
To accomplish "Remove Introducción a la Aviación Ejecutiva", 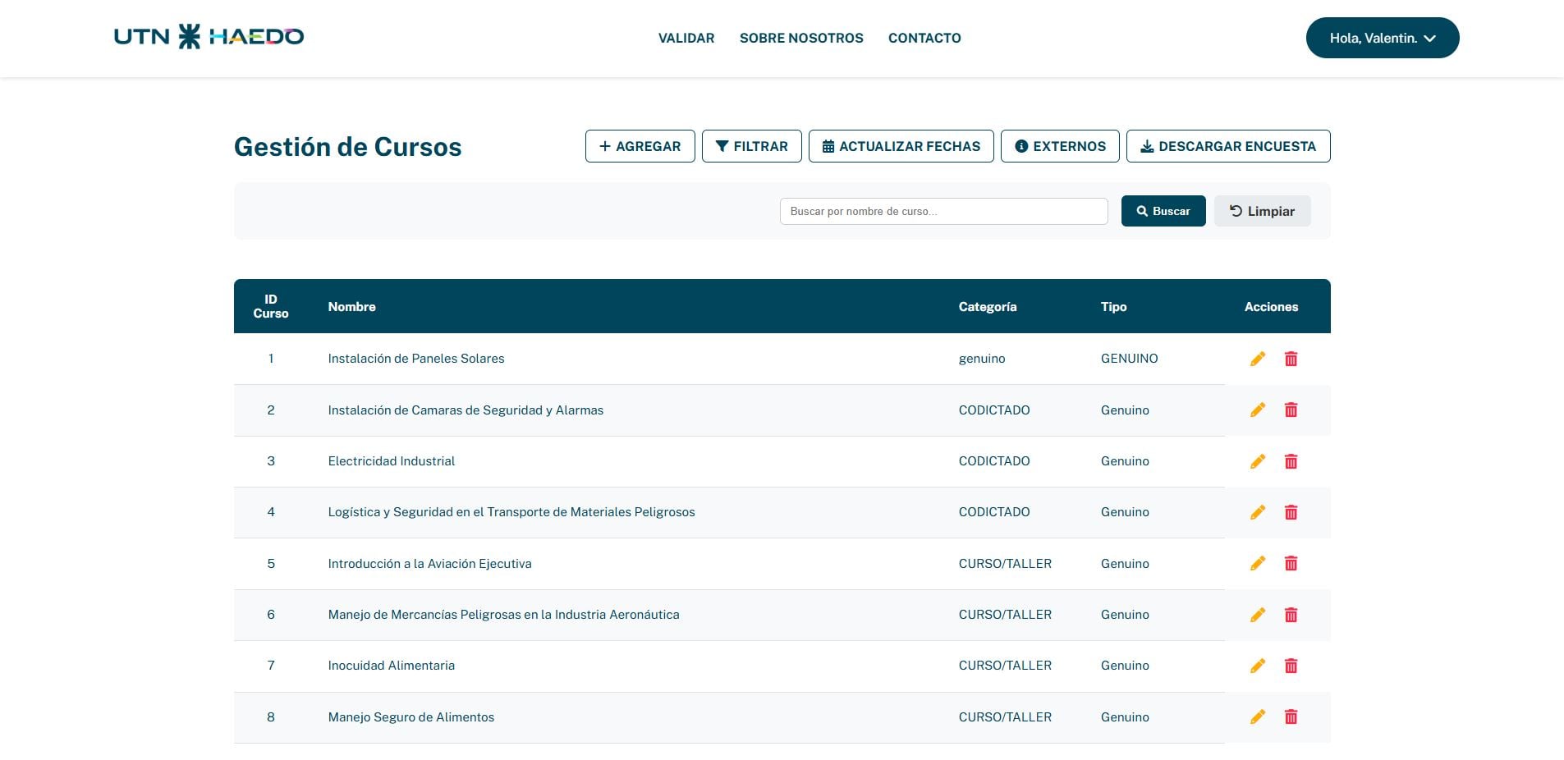I will pos(1291,563).
